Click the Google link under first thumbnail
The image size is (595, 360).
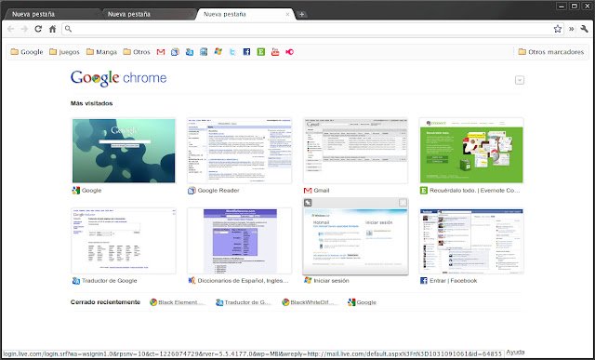pos(91,191)
